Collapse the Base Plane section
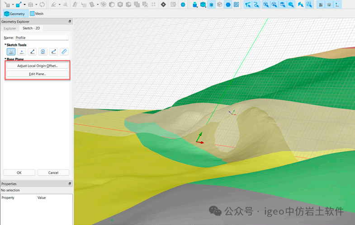The image size is (355, 225). 5,59
